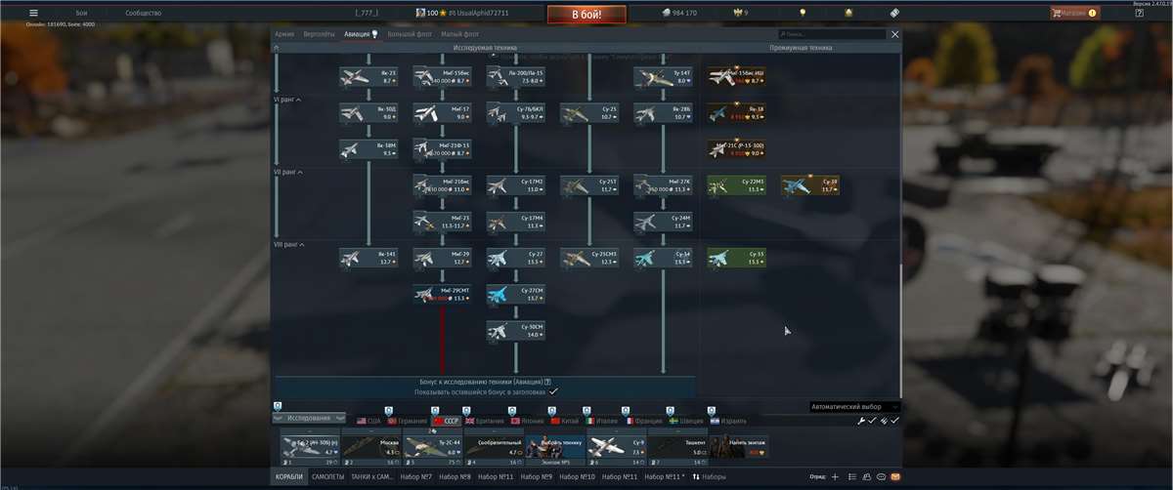
Task: Open the mail envelope icon
Action: click(x=895, y=476)
